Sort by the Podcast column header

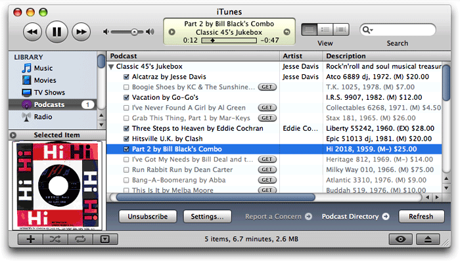click(x=193, y=56)
